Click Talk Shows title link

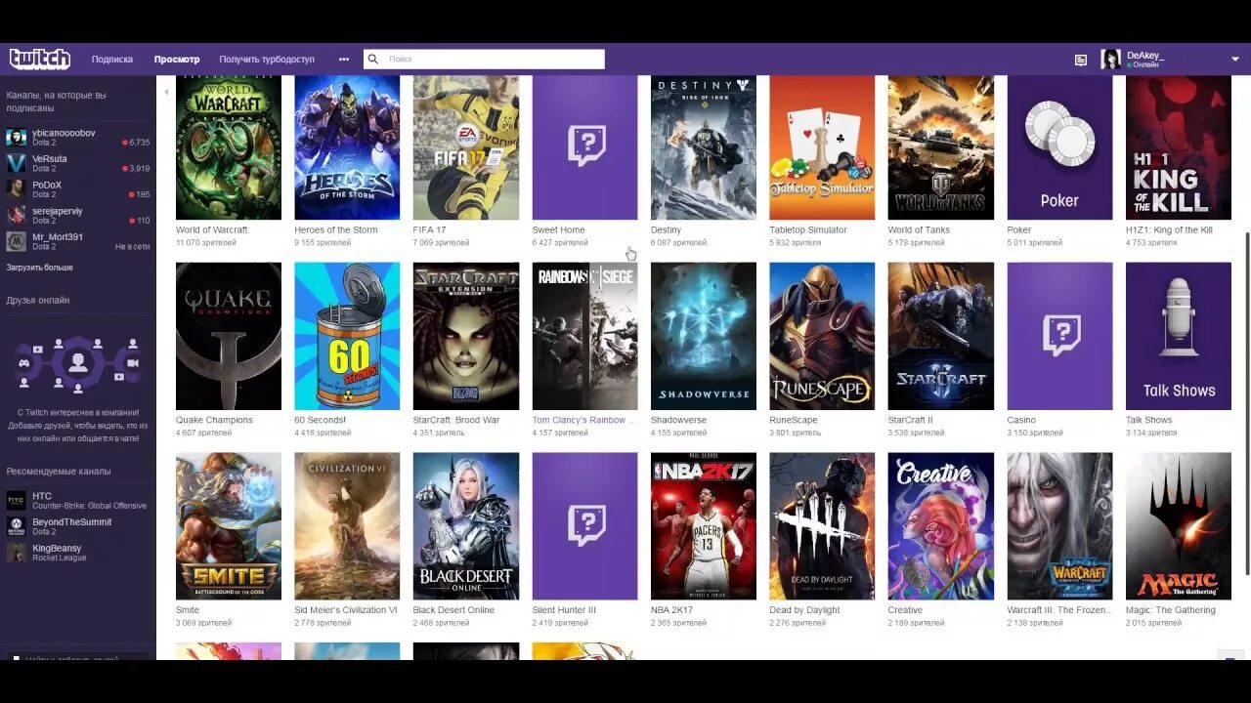pyautogui.click(x=1148, y=420)
